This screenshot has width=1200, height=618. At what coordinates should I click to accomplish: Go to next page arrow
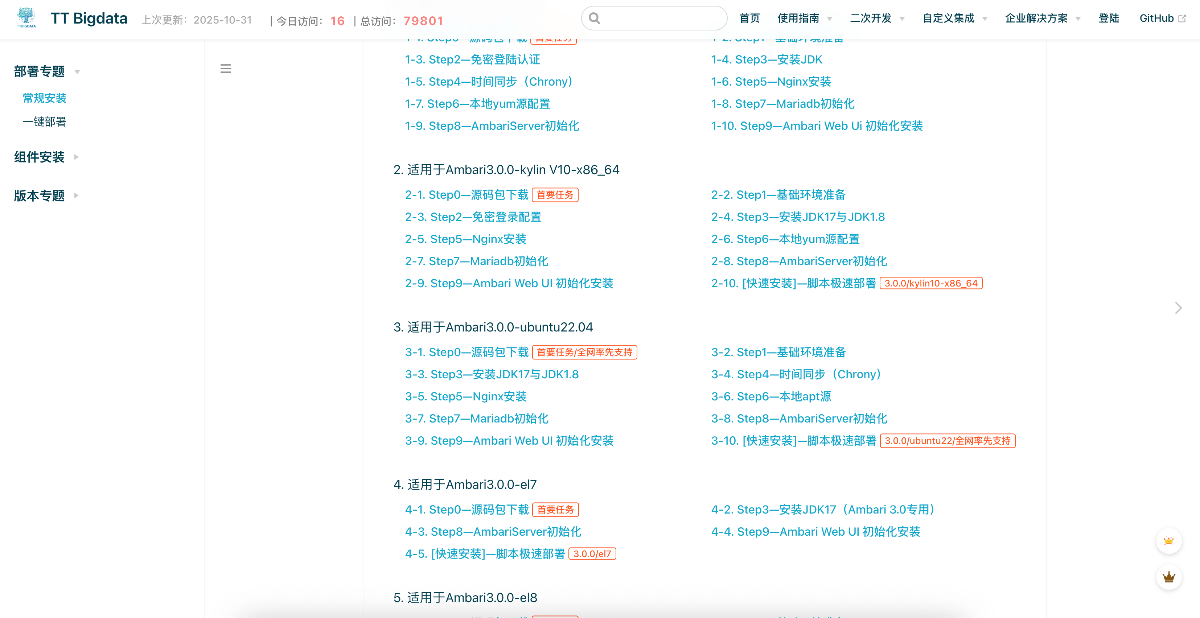pyautogui.click(x=1178, y=308)
